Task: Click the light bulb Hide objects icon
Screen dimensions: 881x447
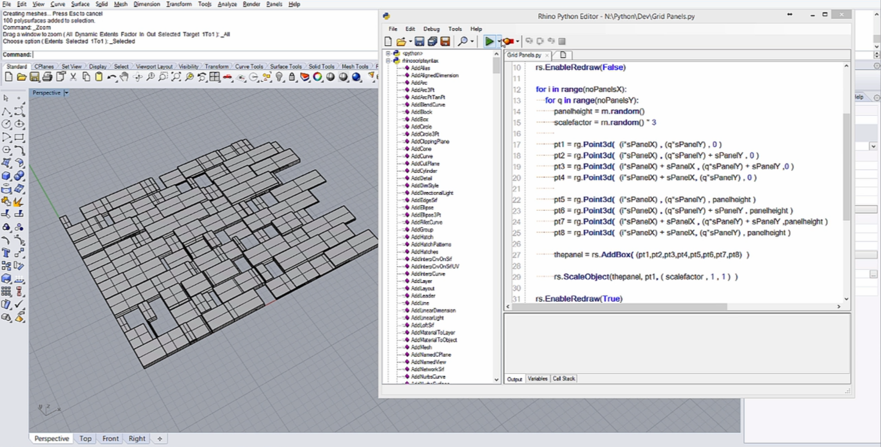Action: (x=279, y=77)
